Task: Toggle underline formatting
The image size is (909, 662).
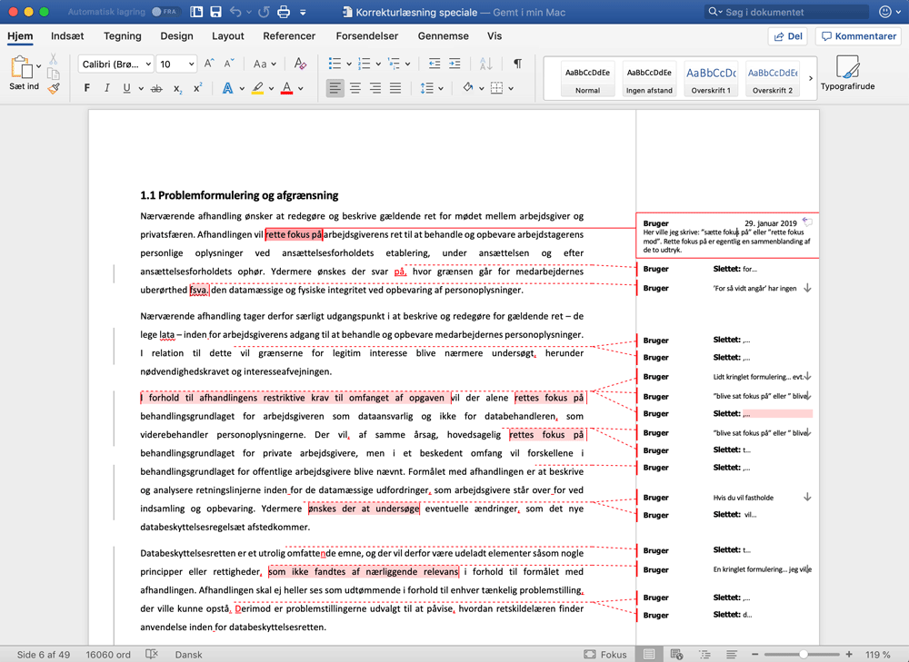Action: (x=126, y=88)
